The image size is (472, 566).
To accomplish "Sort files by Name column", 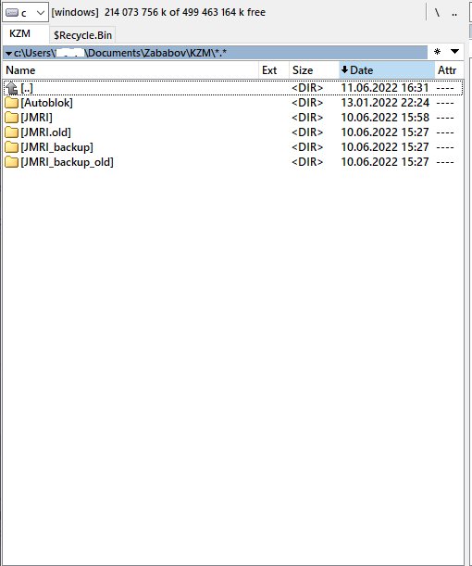I will tap(130, 70).
